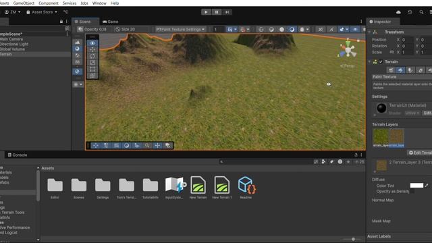This screenshot has height=243, width=432.
Task: Open the undo history icon
Action: pos(410,12)
